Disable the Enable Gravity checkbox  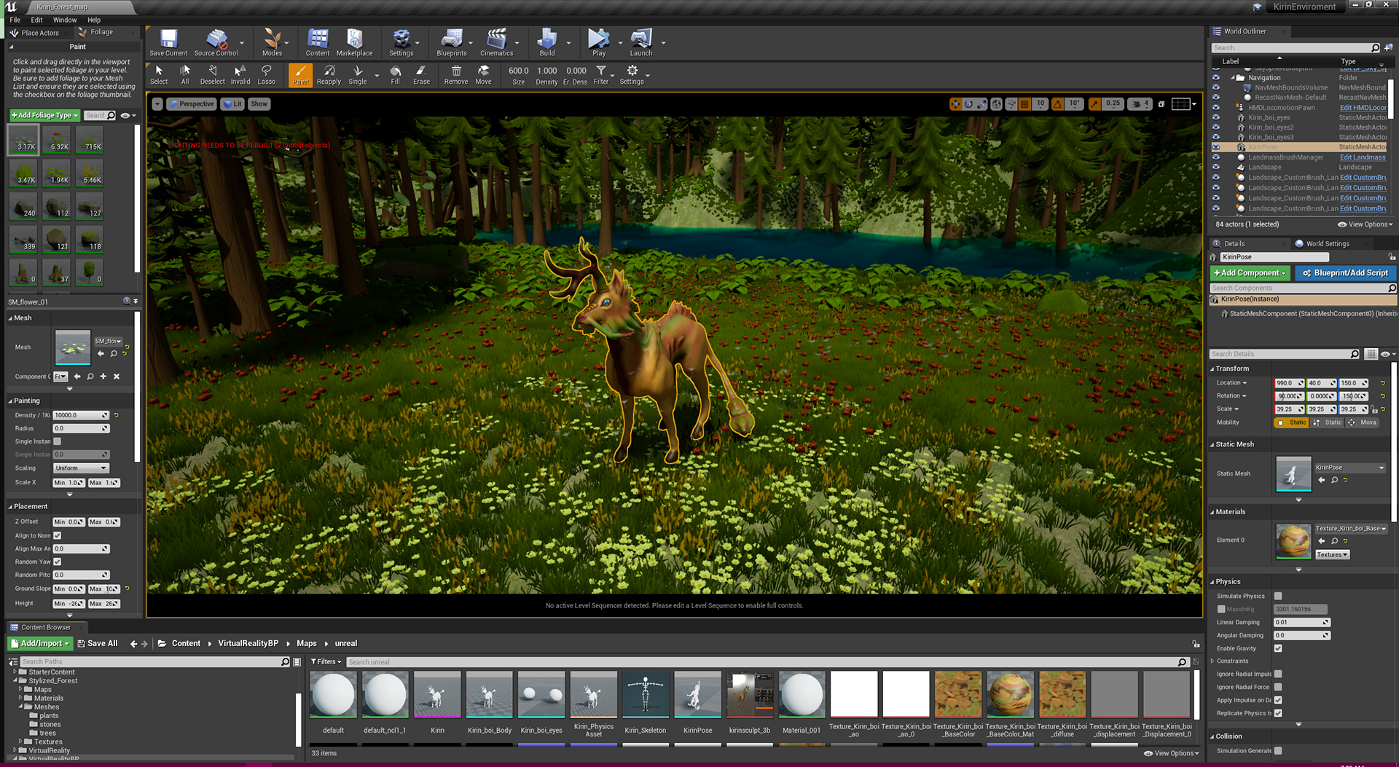(x=1278, y=648)
